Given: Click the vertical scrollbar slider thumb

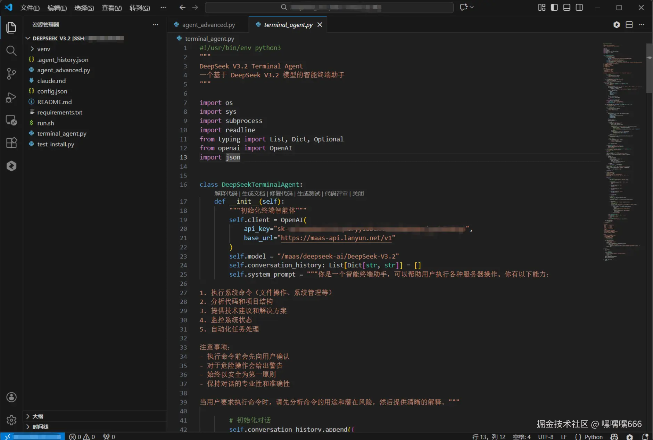Looking at the screenshot, I should tap(649, 68).
